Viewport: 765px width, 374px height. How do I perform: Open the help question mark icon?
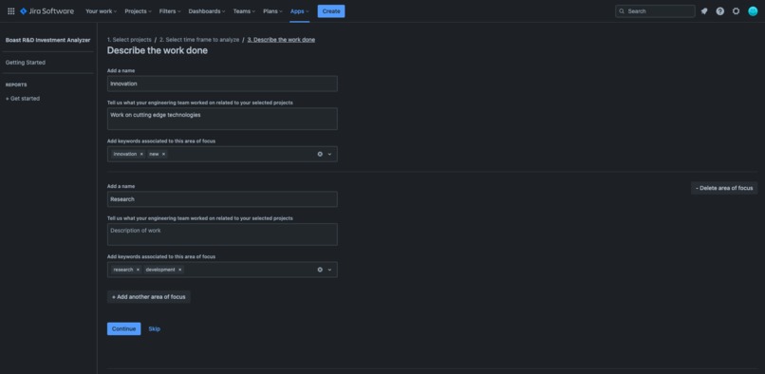coord(720,11)
